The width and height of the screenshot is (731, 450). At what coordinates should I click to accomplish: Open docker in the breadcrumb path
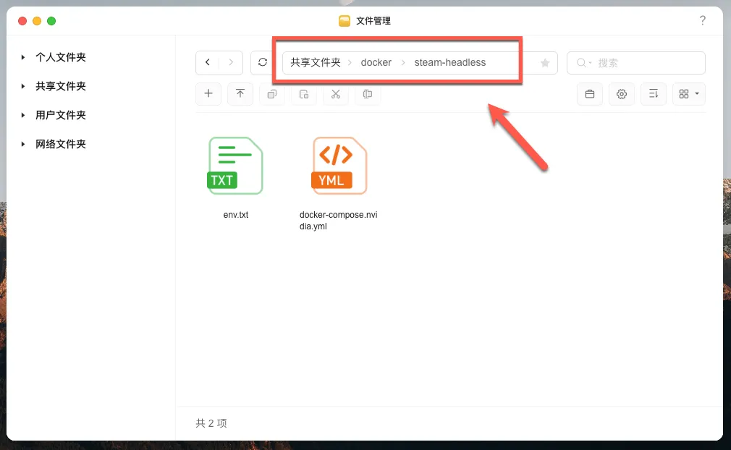(x=376, y=62)
